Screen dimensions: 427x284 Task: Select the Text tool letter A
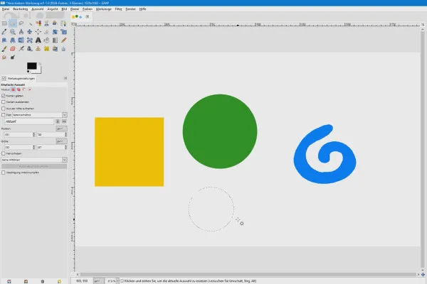tap(38, 40)
